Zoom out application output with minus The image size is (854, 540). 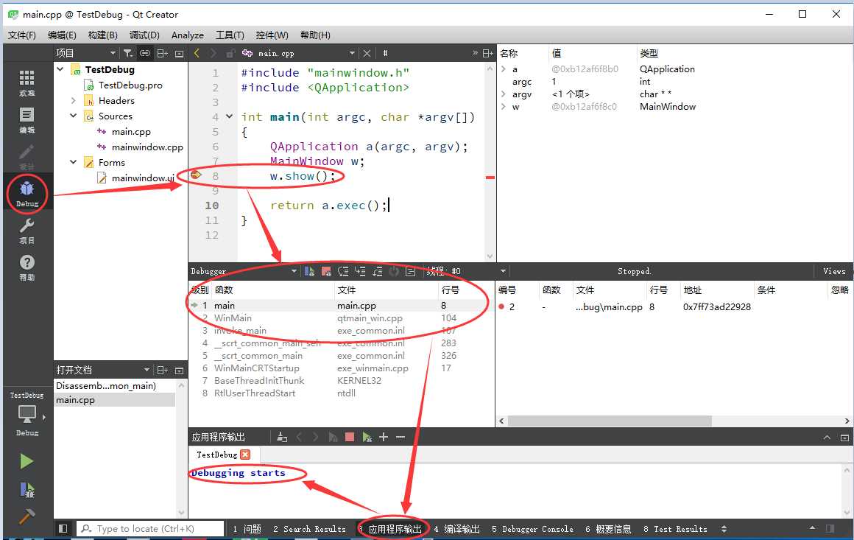[x=400, y=437]
